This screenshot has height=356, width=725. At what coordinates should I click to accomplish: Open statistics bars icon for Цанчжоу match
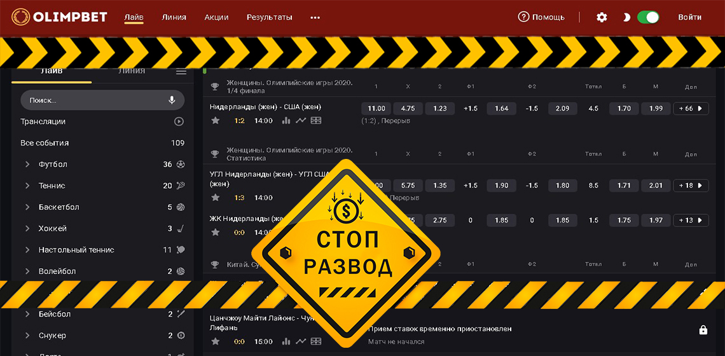[x=286, y=341]
